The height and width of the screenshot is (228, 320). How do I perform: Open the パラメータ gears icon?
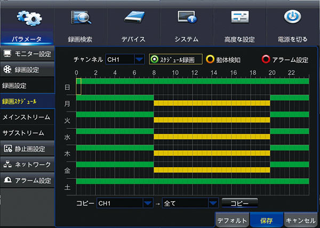point(26,17)
